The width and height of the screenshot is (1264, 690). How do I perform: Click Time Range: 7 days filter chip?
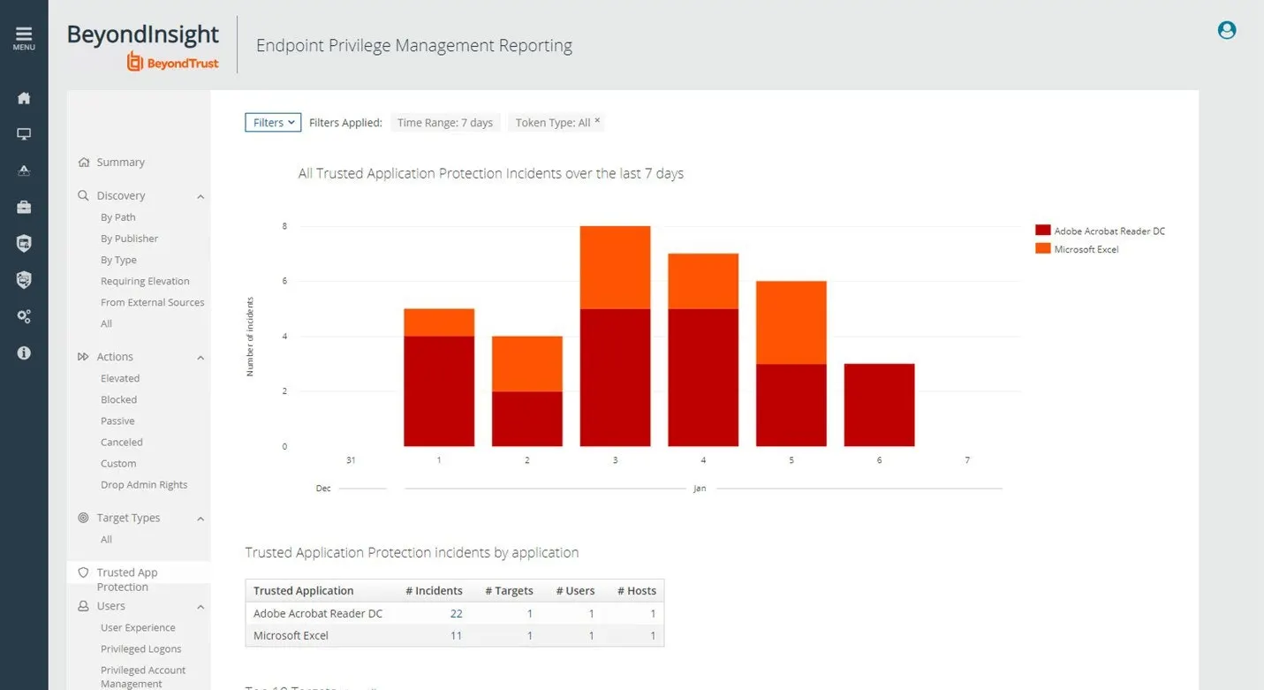point(445,123)
